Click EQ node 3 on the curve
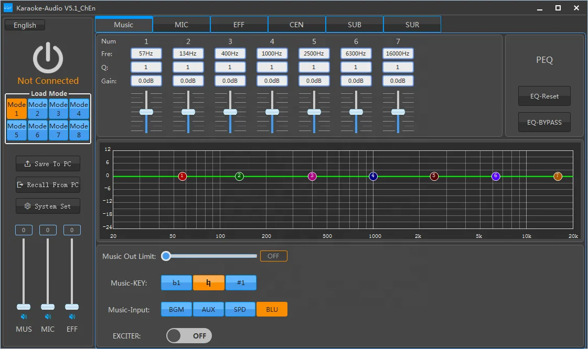Image resolution: width=588 pixels, height=349 pixels. pos(312,176)
